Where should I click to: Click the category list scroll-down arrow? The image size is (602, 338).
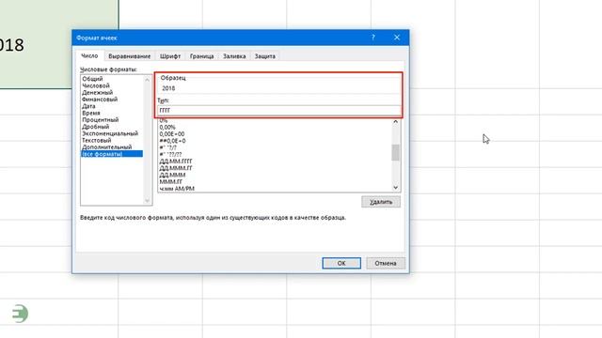coord(147,201)
